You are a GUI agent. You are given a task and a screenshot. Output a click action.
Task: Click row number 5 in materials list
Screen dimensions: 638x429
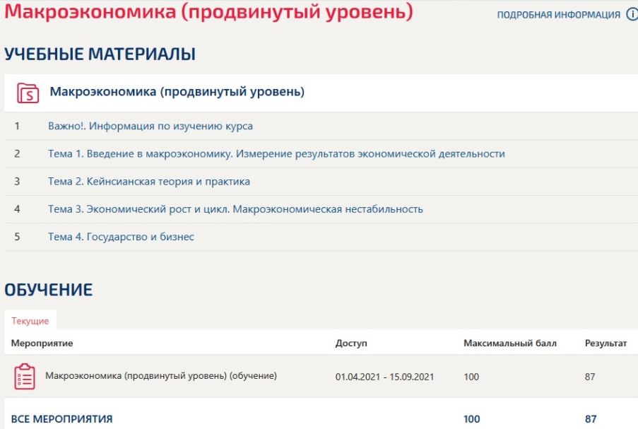[x=17, y=237]
